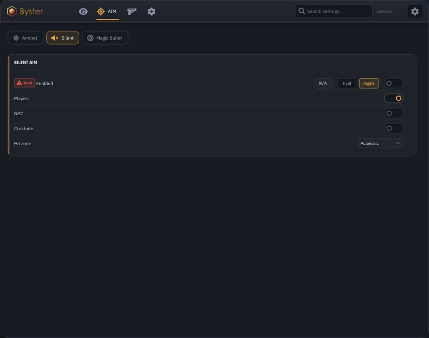
Task: Open the top-right settings gear button
Action: coord(415,11)
